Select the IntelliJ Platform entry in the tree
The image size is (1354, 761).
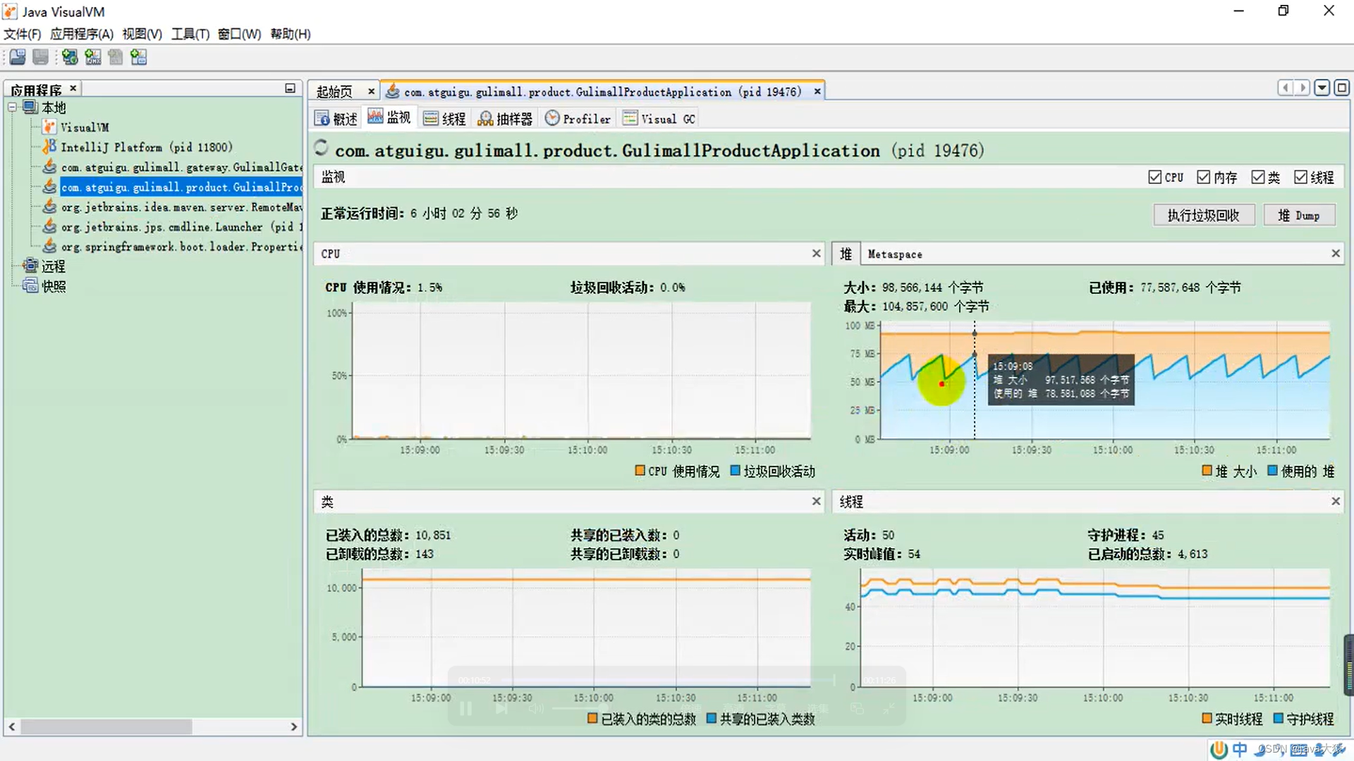pyautogui.click(x=145, y=147)
